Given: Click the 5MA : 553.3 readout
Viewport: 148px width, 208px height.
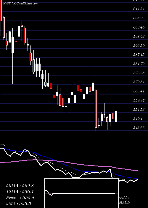Looking at the screenshot, I should click(x=18, y=203).
